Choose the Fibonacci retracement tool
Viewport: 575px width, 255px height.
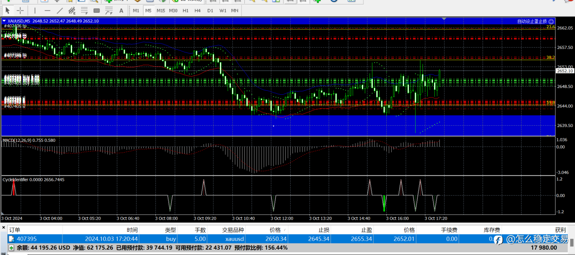[84, 10]
